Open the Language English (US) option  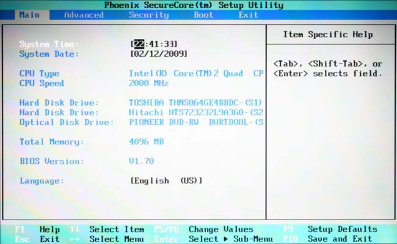point(166,181)
